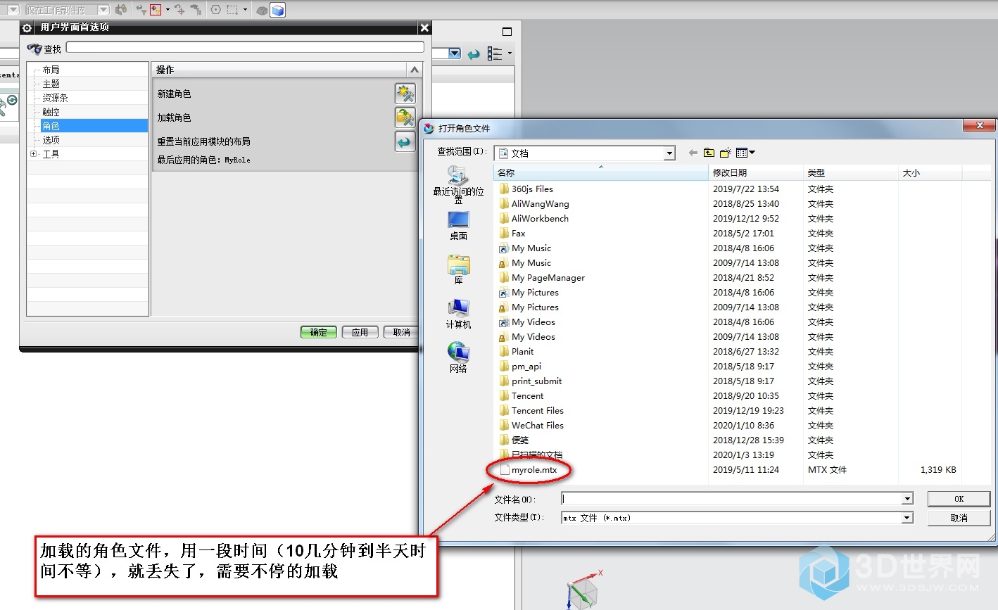Select the myrole.mtx file
The width and height of the screenshot is (998, 610).
pos(533,470)
